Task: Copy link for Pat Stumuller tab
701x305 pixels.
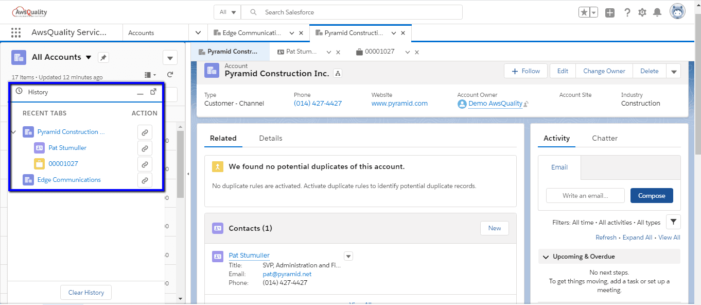Action: click(145, 148)
